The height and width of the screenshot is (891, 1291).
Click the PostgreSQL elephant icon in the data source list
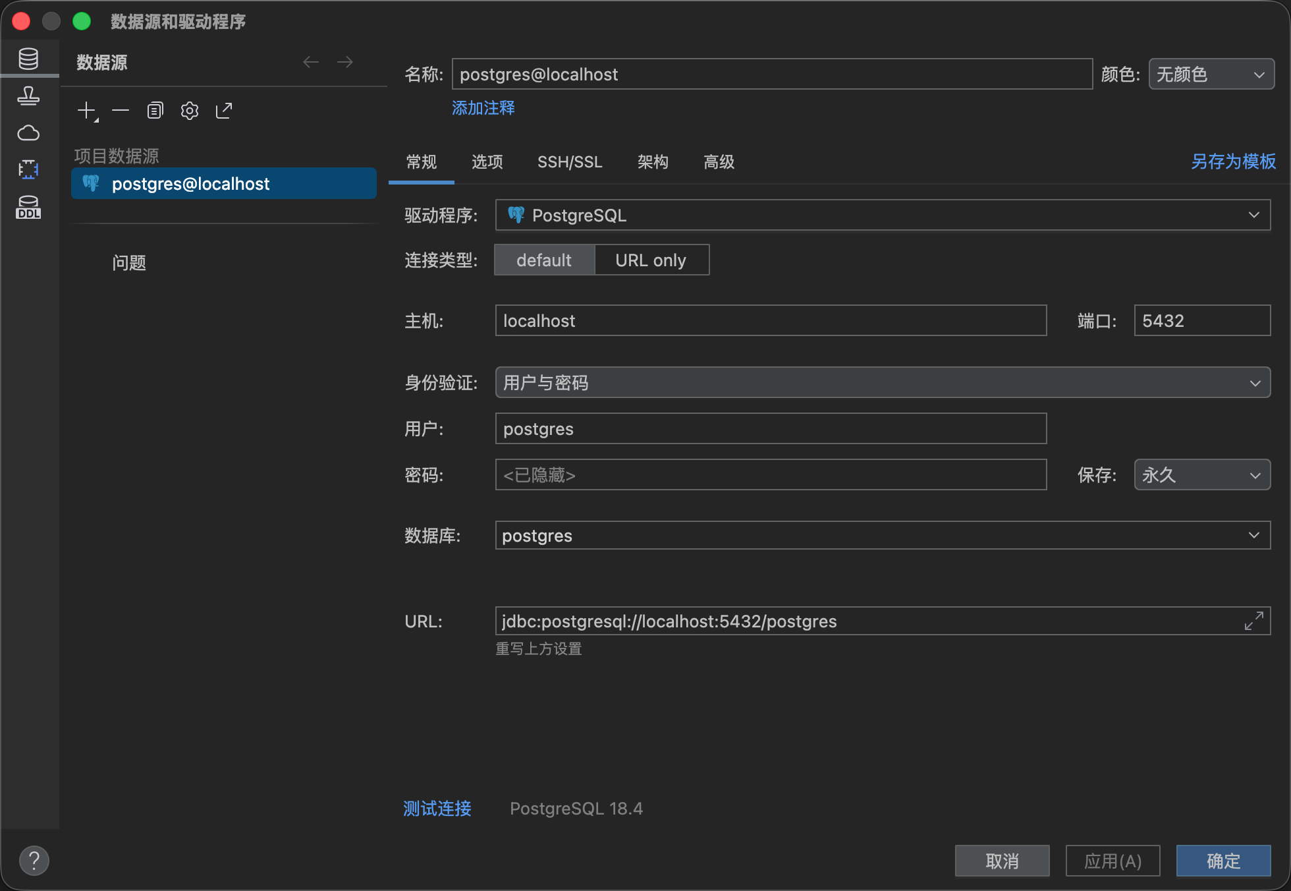click(92, 183)
